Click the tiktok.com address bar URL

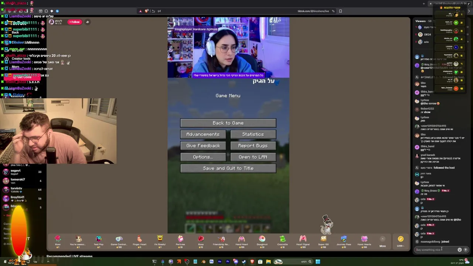coord(313,11)
